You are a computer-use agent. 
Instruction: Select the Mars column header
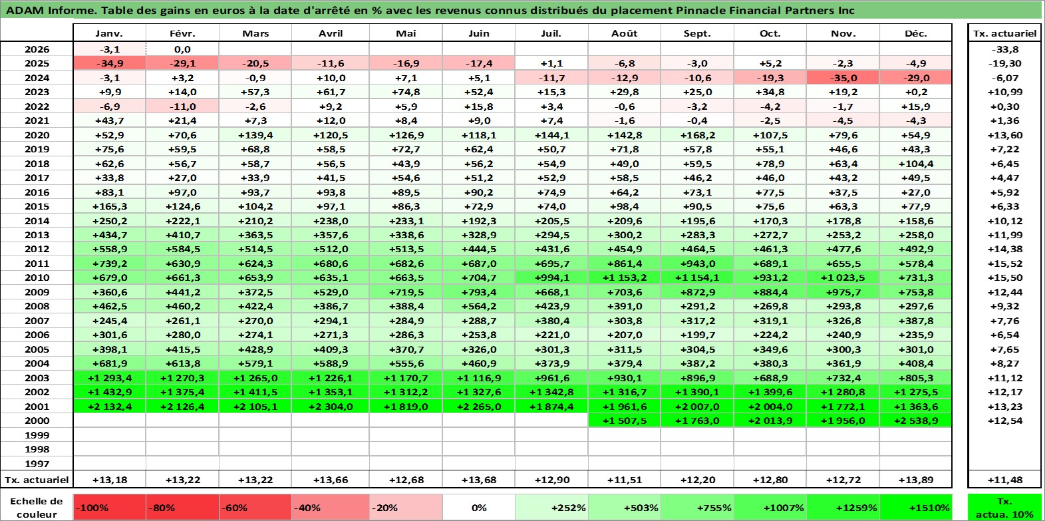[255, 33]
